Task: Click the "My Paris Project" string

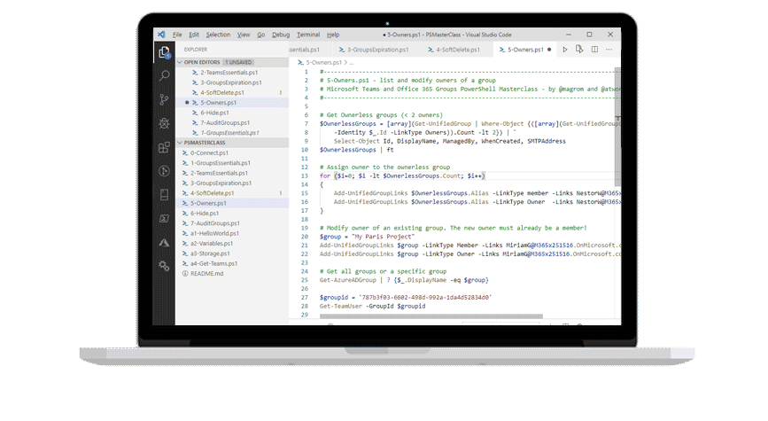Action: click(x=383, y=237)
